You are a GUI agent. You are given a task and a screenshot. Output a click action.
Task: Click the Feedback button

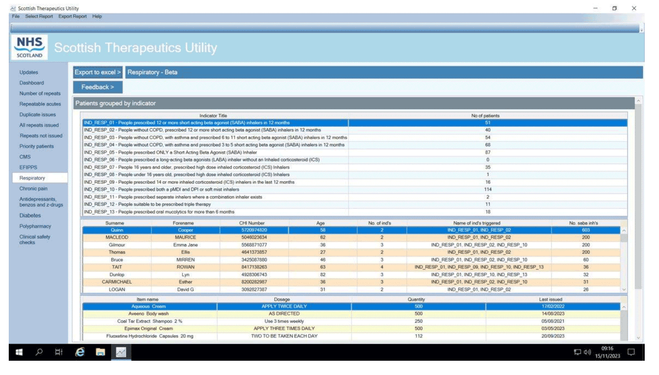[98, 87]
